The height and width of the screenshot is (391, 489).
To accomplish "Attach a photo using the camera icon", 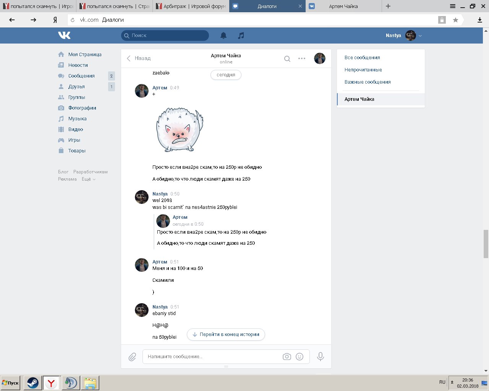I will 287,357.
